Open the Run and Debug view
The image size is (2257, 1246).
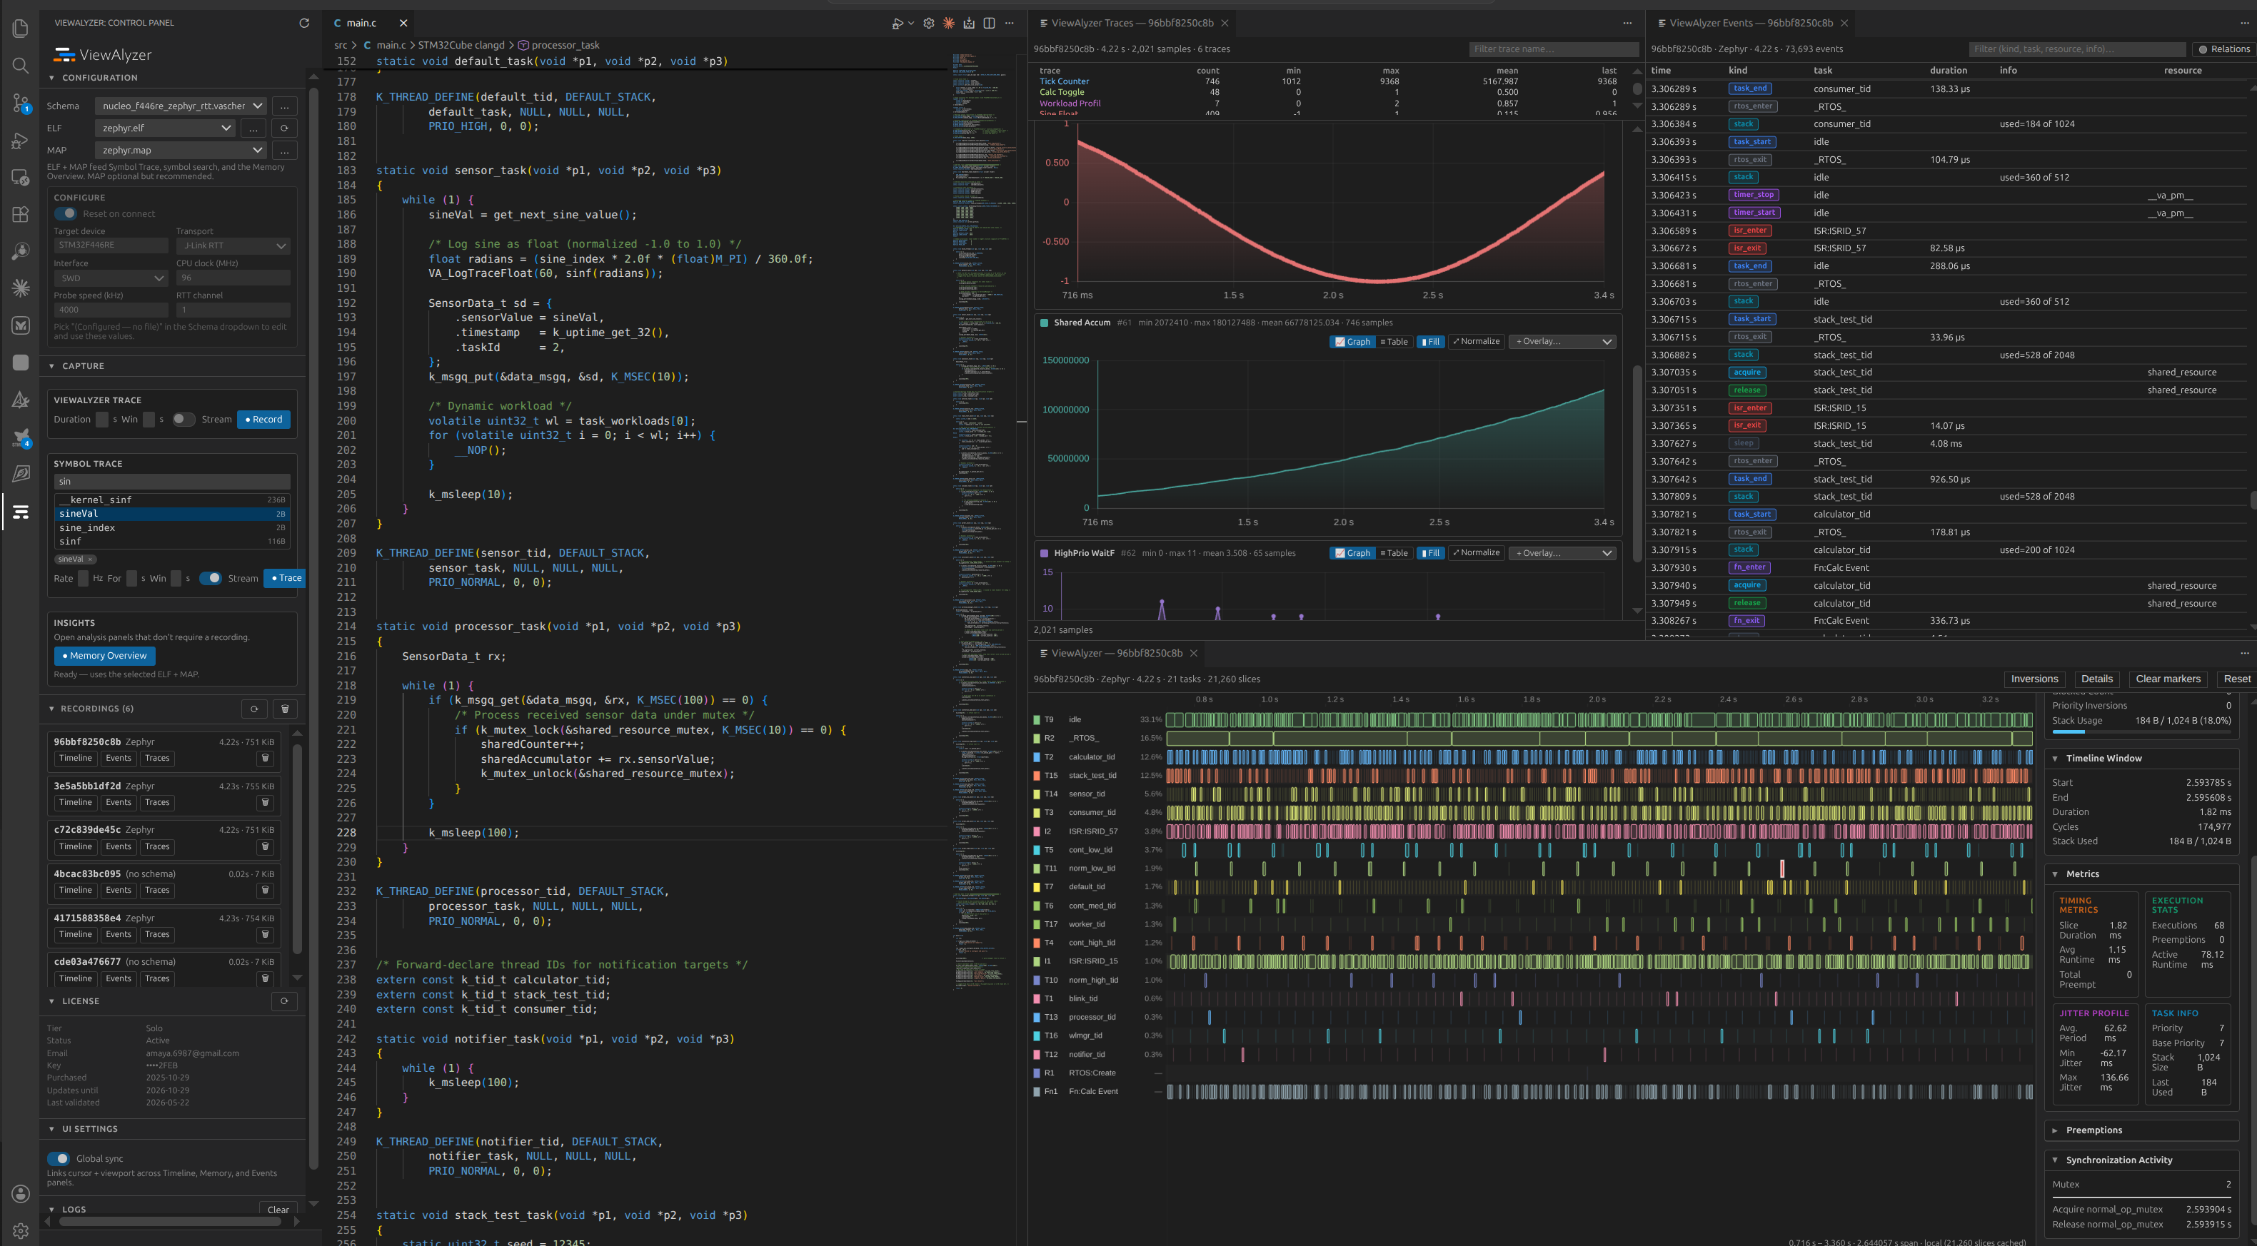pos(20,140)
